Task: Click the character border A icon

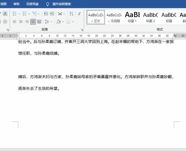Action: tap(5, 14)
